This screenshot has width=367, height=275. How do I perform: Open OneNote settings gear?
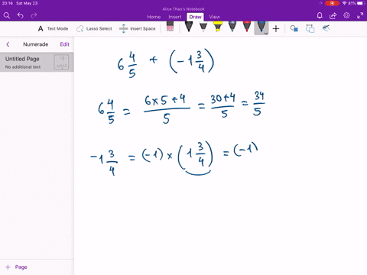(x=346, y=15)
